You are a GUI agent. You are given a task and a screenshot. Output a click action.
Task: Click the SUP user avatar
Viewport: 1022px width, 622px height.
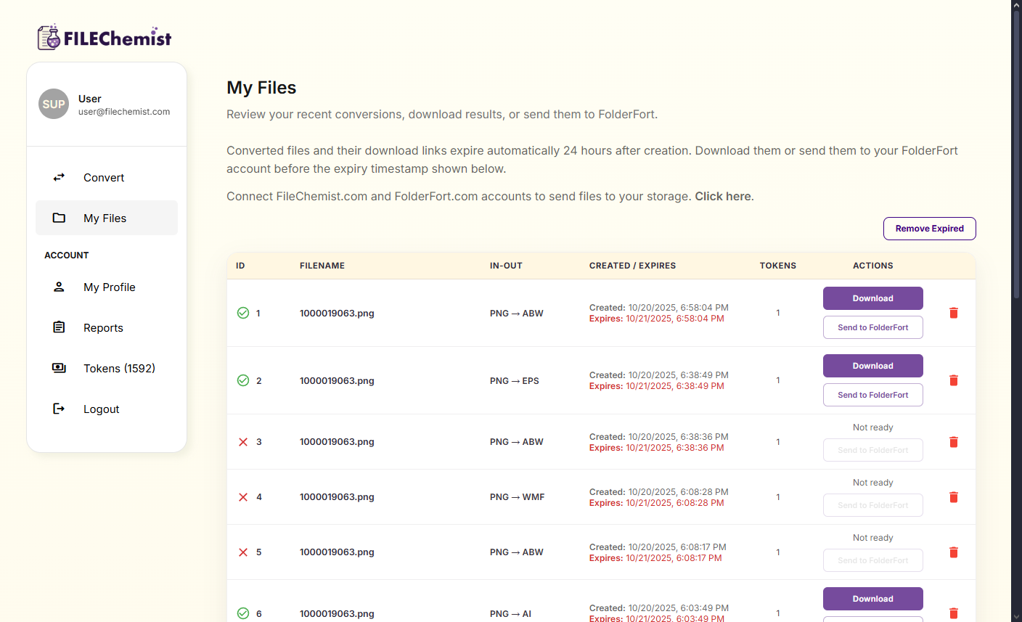[54, 105]
